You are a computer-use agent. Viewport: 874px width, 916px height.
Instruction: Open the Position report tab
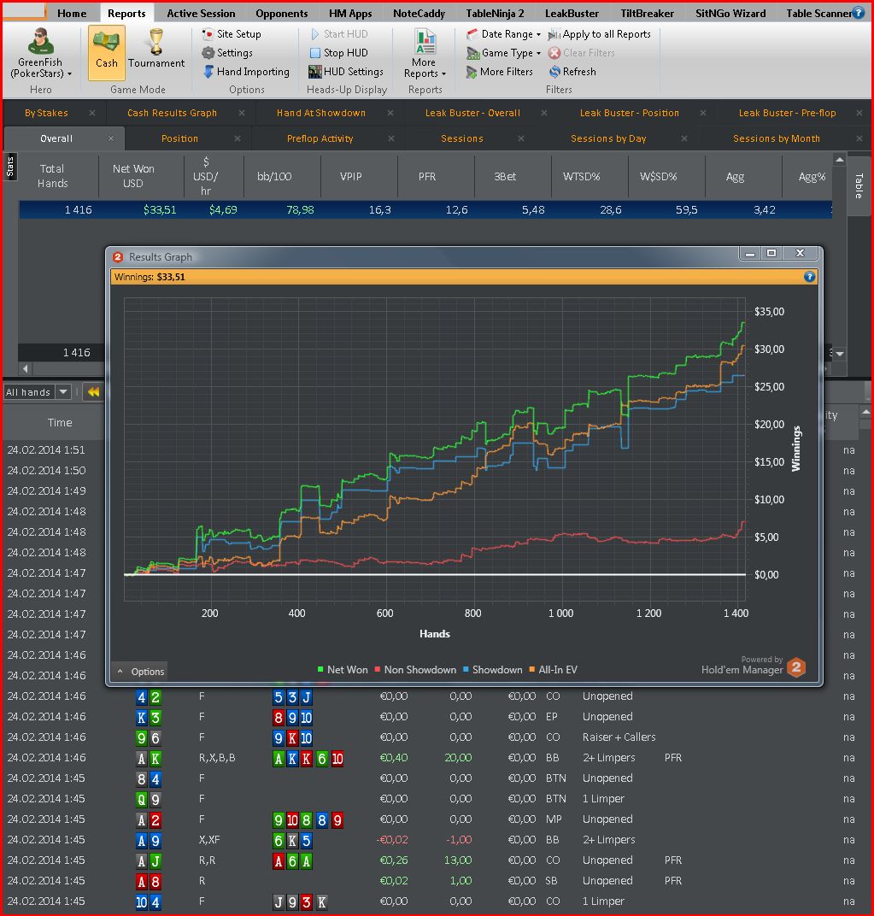(179, 138)
